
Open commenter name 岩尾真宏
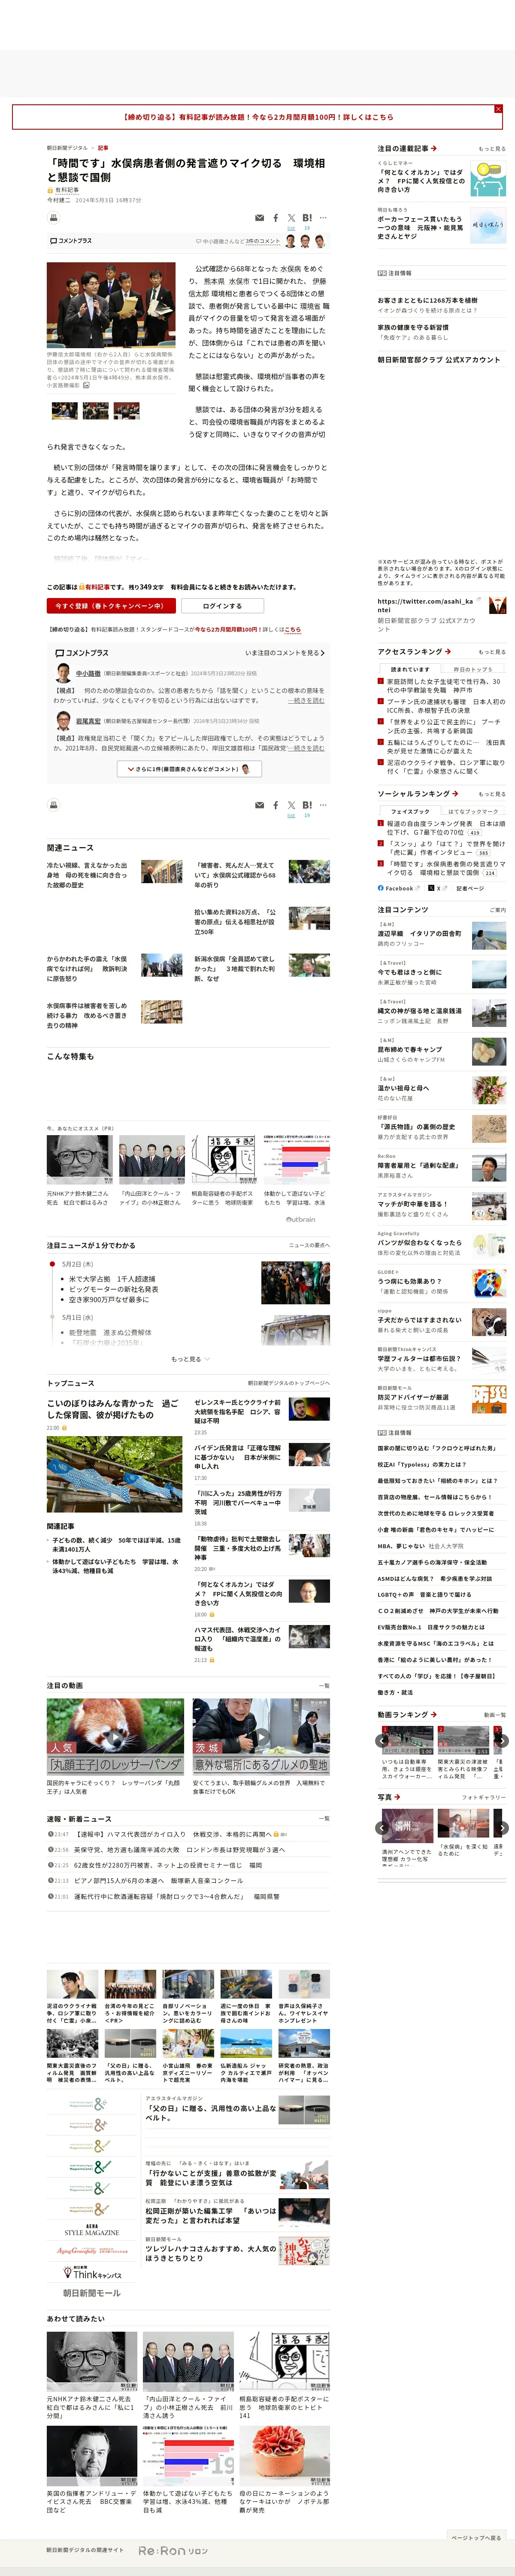[x=88, y=720]
